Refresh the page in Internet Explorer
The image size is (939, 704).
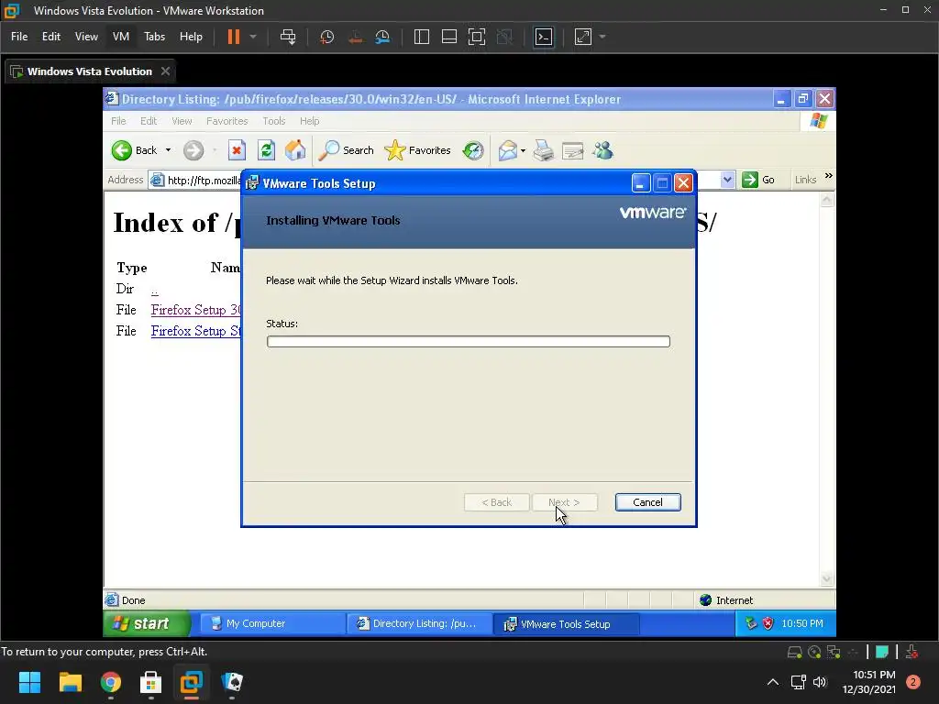(267, 150)
